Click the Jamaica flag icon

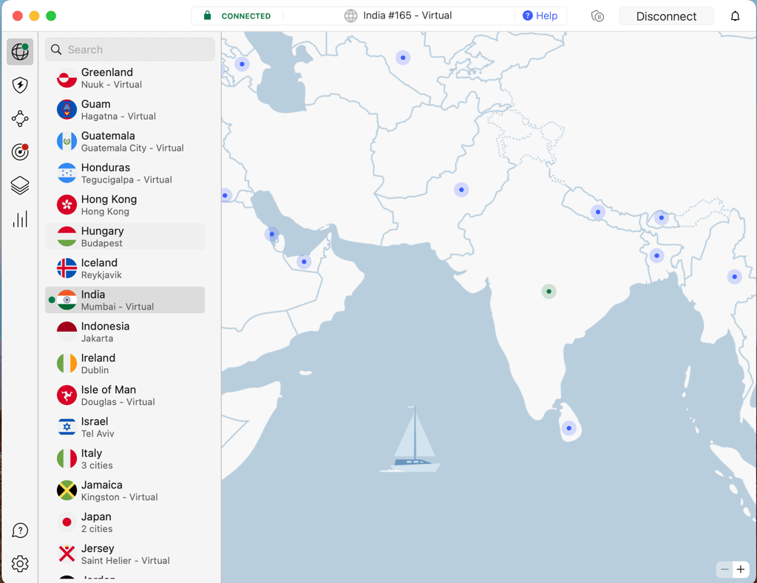pyautogui.click(x=67, y=491)
